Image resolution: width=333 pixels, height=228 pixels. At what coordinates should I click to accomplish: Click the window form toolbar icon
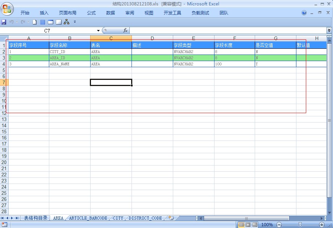[50, 22]
